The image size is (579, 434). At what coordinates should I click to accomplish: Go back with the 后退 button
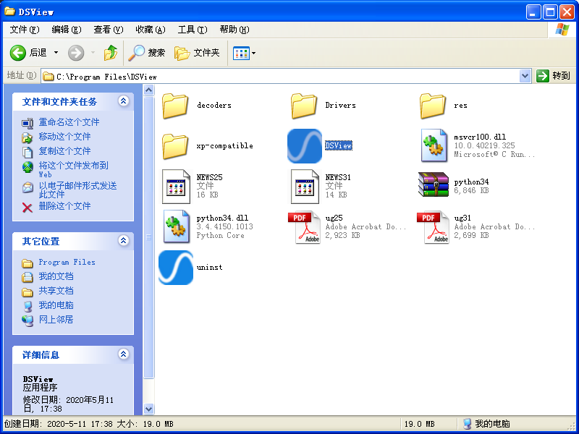click(28, 53)
